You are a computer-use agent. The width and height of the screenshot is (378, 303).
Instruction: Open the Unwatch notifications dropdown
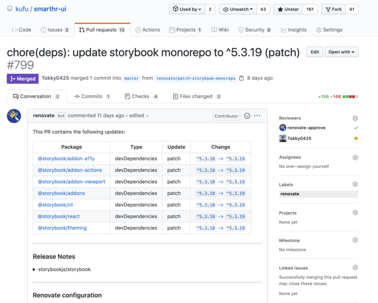coord(238,9)
